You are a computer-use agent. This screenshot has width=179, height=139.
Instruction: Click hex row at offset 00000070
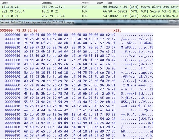[x=79, y=64]
